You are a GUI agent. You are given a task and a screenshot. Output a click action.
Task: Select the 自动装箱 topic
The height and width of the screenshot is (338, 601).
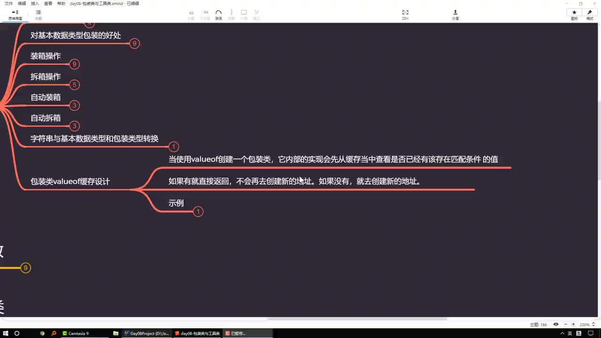[46, 97]
